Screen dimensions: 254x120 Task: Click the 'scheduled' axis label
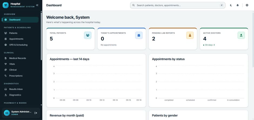point(190,100)
